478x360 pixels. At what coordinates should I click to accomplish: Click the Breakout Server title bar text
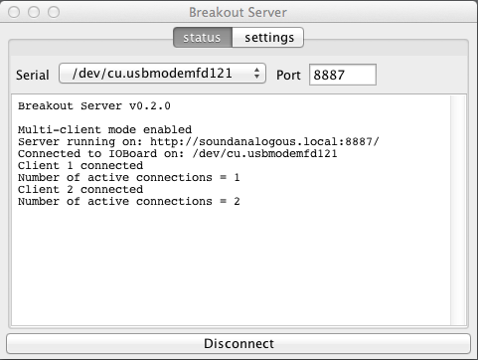(238, 13)
